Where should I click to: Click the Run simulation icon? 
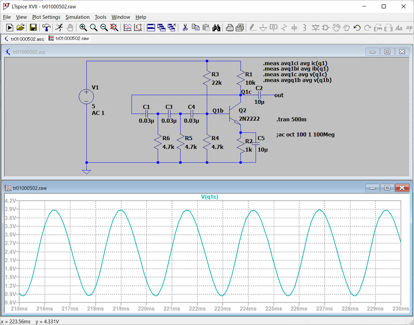pyautogui.click(x=59, y=28)
